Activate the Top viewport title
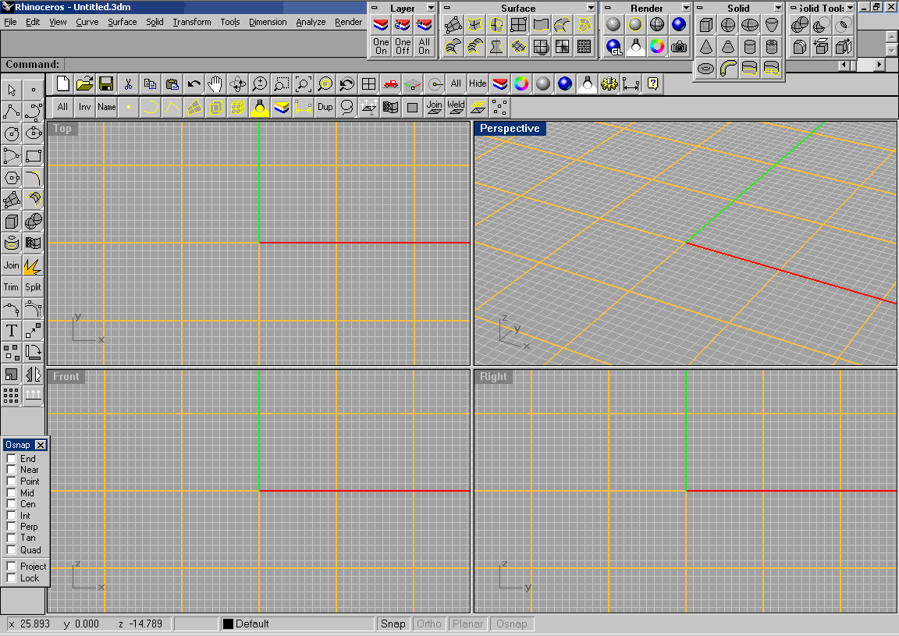Viewport: 899px width, 636px height. pyautogui.click(x=62, y=129)
